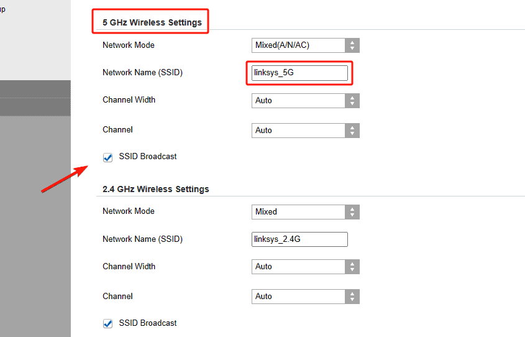The width and height of the screenshot is (525, 337).
Task: Open the Mixed(A/N/AC) Network Mode dropdown
Action: pos(305,45)
